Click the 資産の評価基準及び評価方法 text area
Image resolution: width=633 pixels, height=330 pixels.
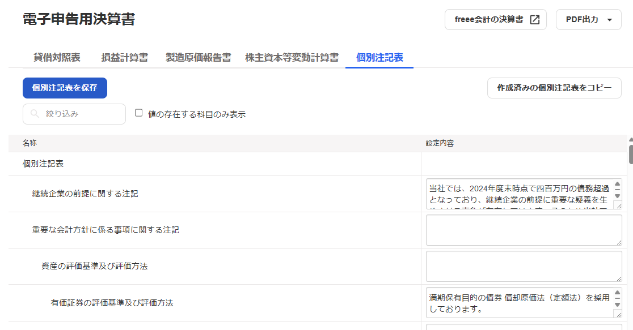pos(524,267)
